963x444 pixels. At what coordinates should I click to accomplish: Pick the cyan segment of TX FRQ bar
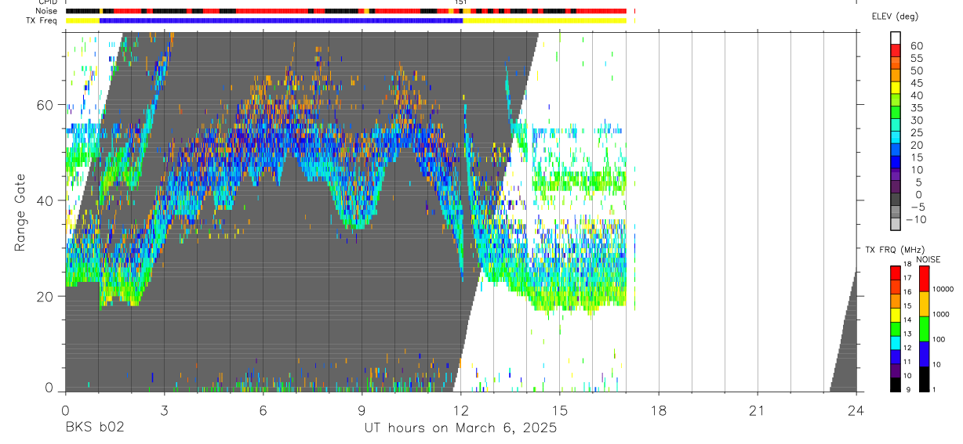click(896, 343)
